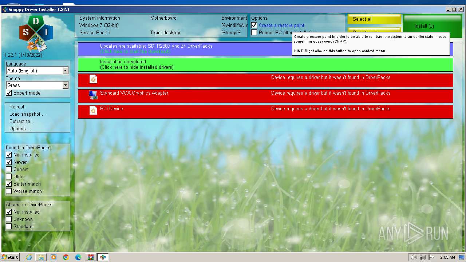Click the volume speaker tray icon
Image resolution: width=466 pixels, height=262 pixels.
coord(414,257)
